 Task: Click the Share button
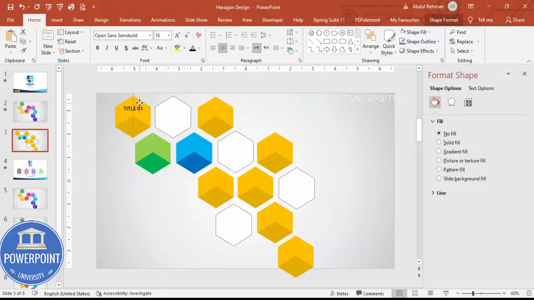[515, 20]
